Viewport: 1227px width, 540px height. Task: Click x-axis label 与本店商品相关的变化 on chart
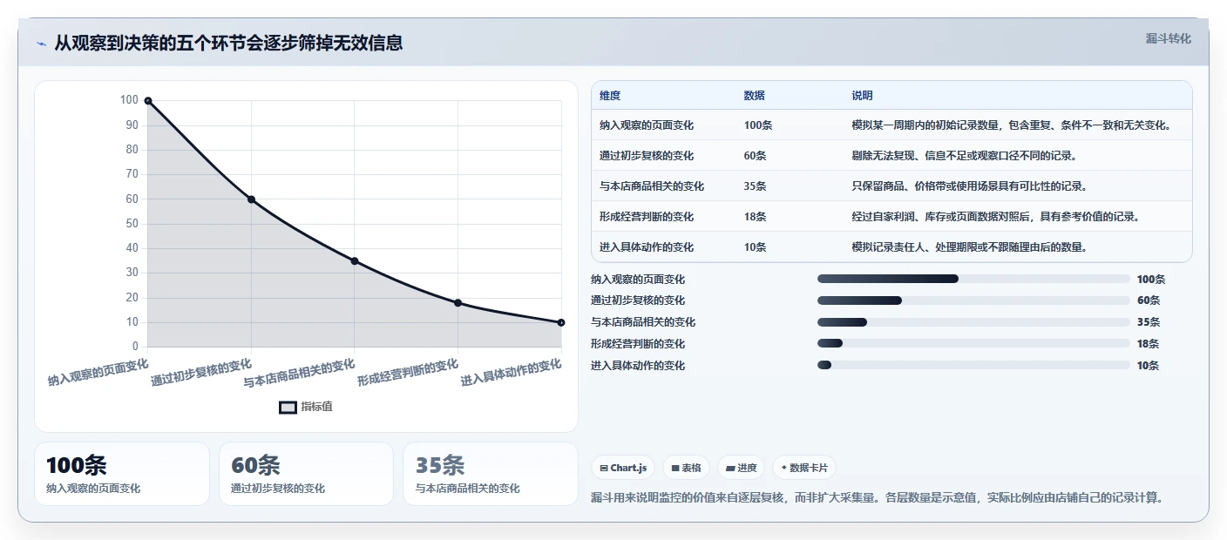tap(300, 374)
